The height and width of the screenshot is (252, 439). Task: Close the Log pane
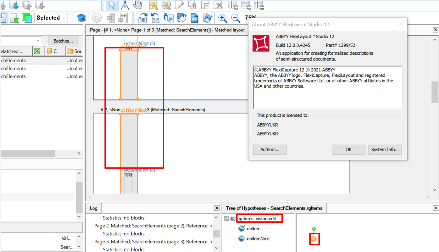point(217,208)
